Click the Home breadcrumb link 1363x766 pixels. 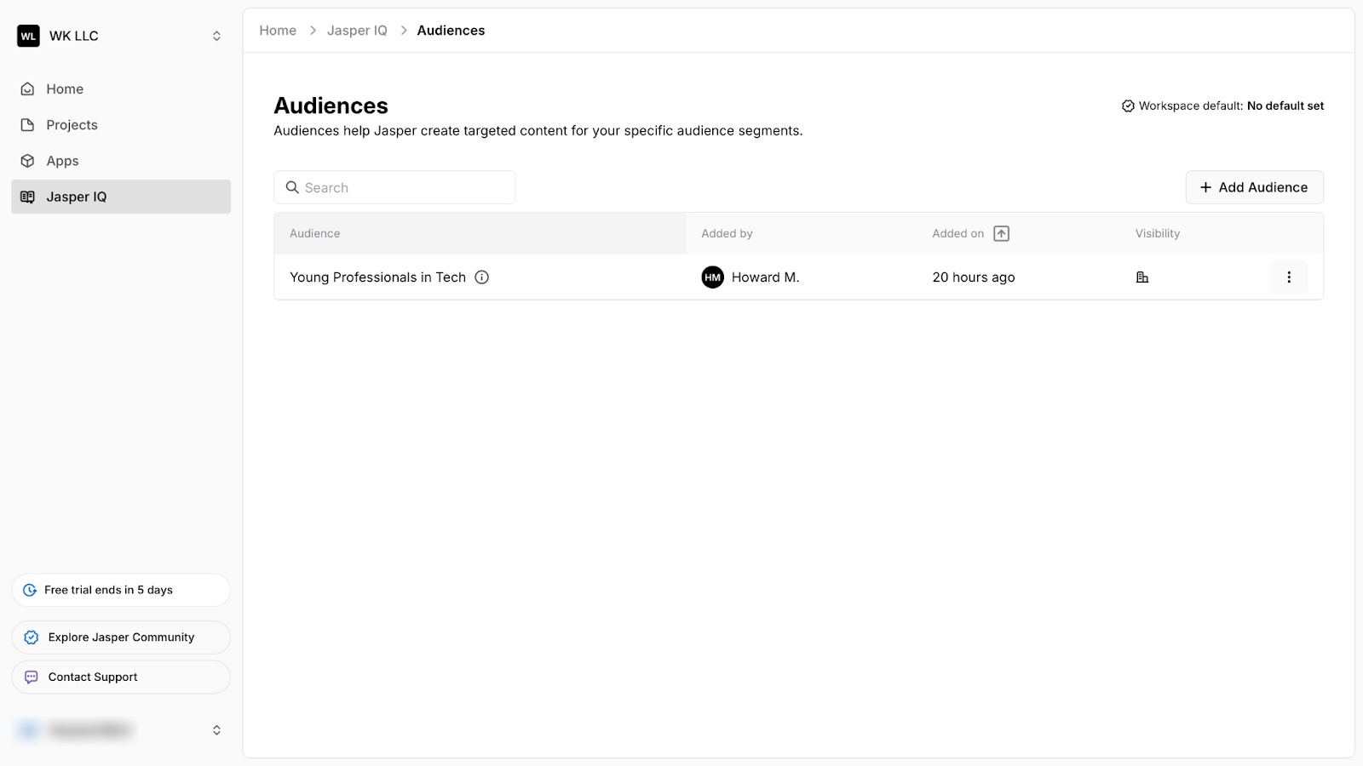[x=278, y=31]
